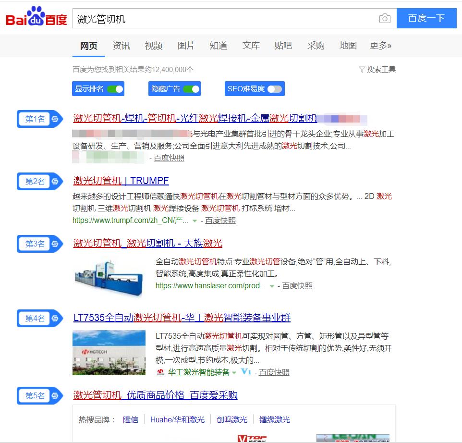Open the 文库 tab
Image resolution: width=462 pixels, height=443 pixels.
point(251,46)
